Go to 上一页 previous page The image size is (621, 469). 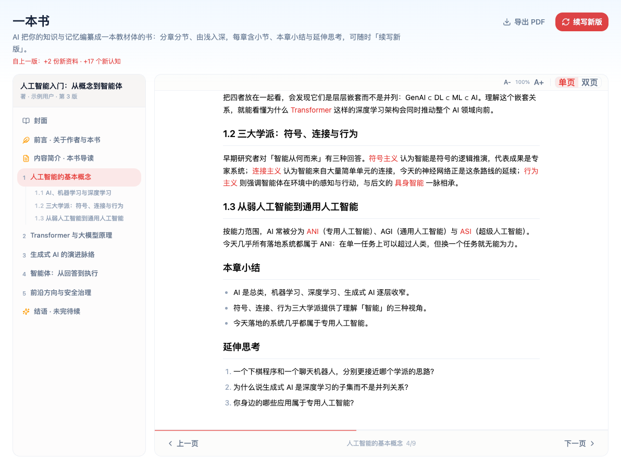point(183,443)
